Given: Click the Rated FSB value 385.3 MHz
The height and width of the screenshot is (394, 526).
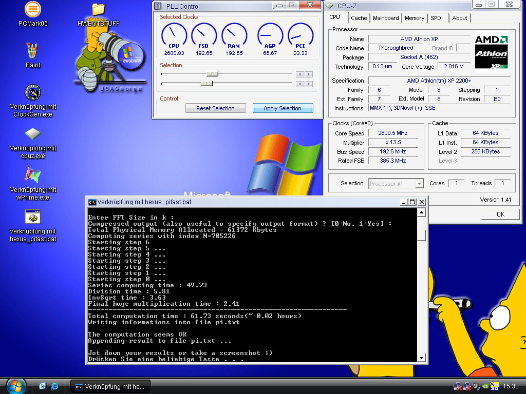Looking at the screenshot, I should (x=393, y=161).
